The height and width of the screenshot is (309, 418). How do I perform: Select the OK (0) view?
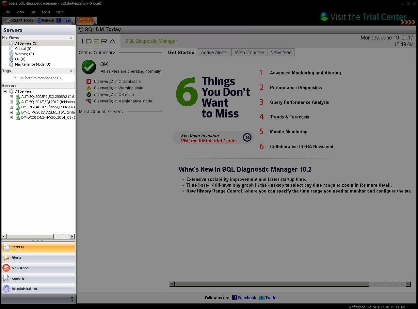click(x=20, y=59)
